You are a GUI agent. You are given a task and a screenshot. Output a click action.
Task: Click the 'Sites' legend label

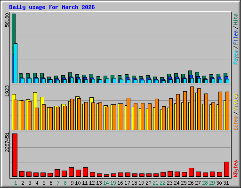(236, 123)
